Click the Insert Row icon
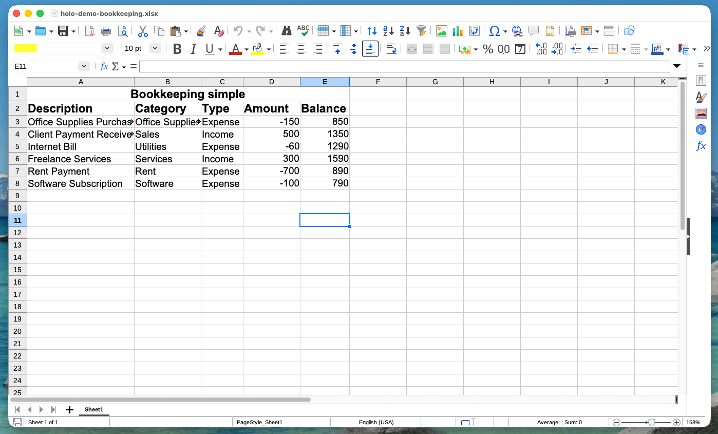The height and width of the screenshot is (434, 718). pyautogui.click(x=323, y=31)
